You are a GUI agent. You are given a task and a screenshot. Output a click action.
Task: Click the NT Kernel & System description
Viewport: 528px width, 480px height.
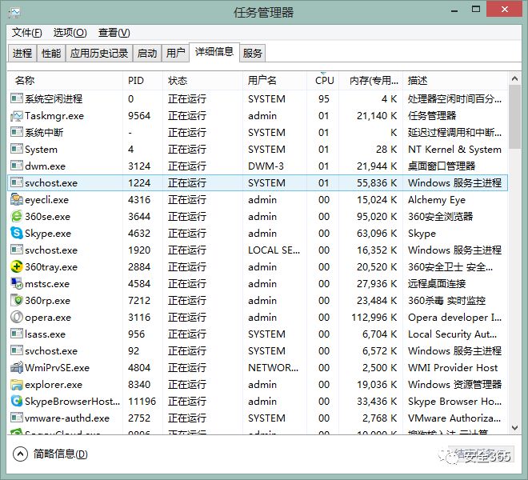point(454,150)
